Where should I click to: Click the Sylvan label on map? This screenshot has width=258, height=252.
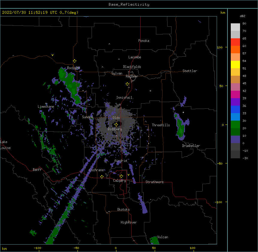117,73
